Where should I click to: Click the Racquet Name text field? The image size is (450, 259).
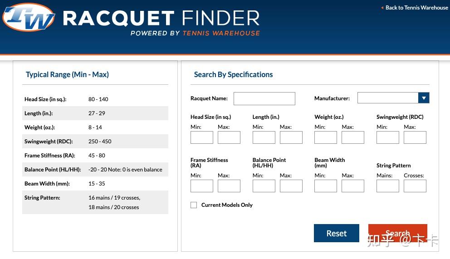[x=264, y=98]
